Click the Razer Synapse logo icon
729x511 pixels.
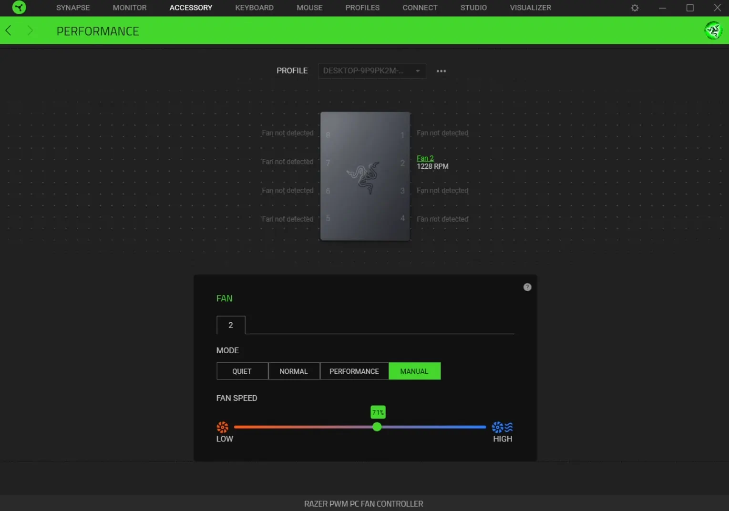pos(19,8)
